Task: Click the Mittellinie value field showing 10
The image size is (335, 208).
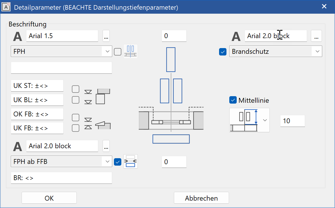Action: (292, 121)
